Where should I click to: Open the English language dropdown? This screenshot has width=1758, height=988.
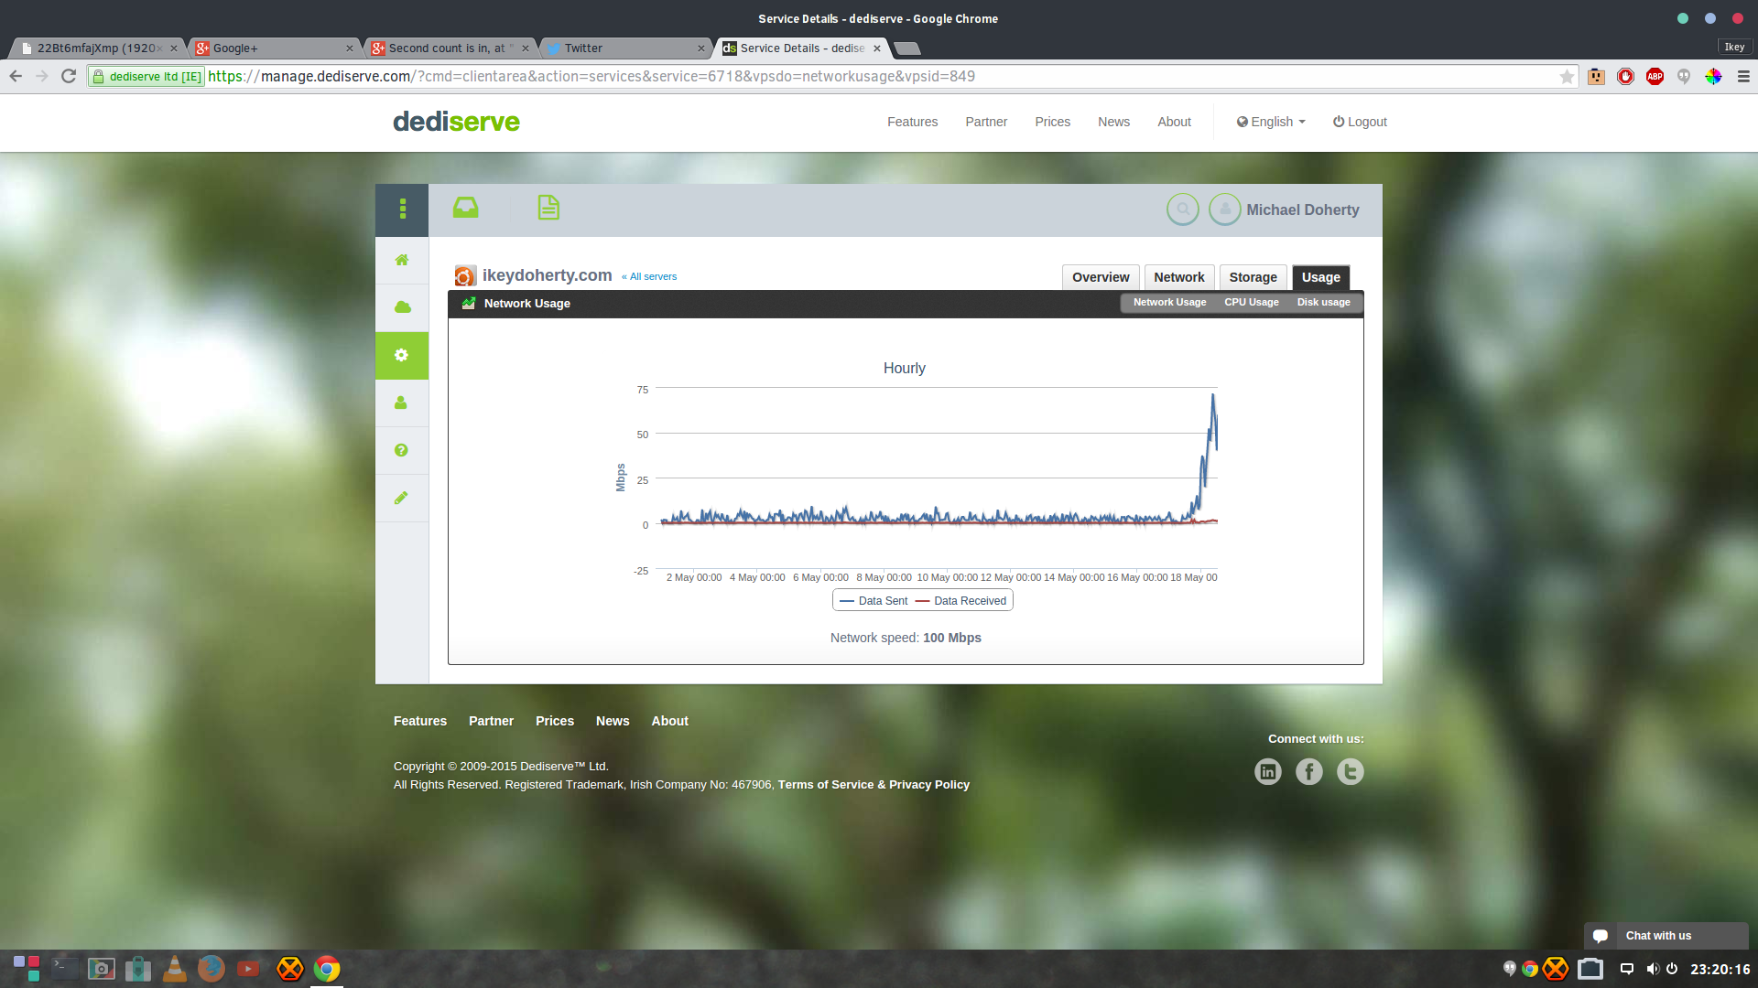point(1271,122)
